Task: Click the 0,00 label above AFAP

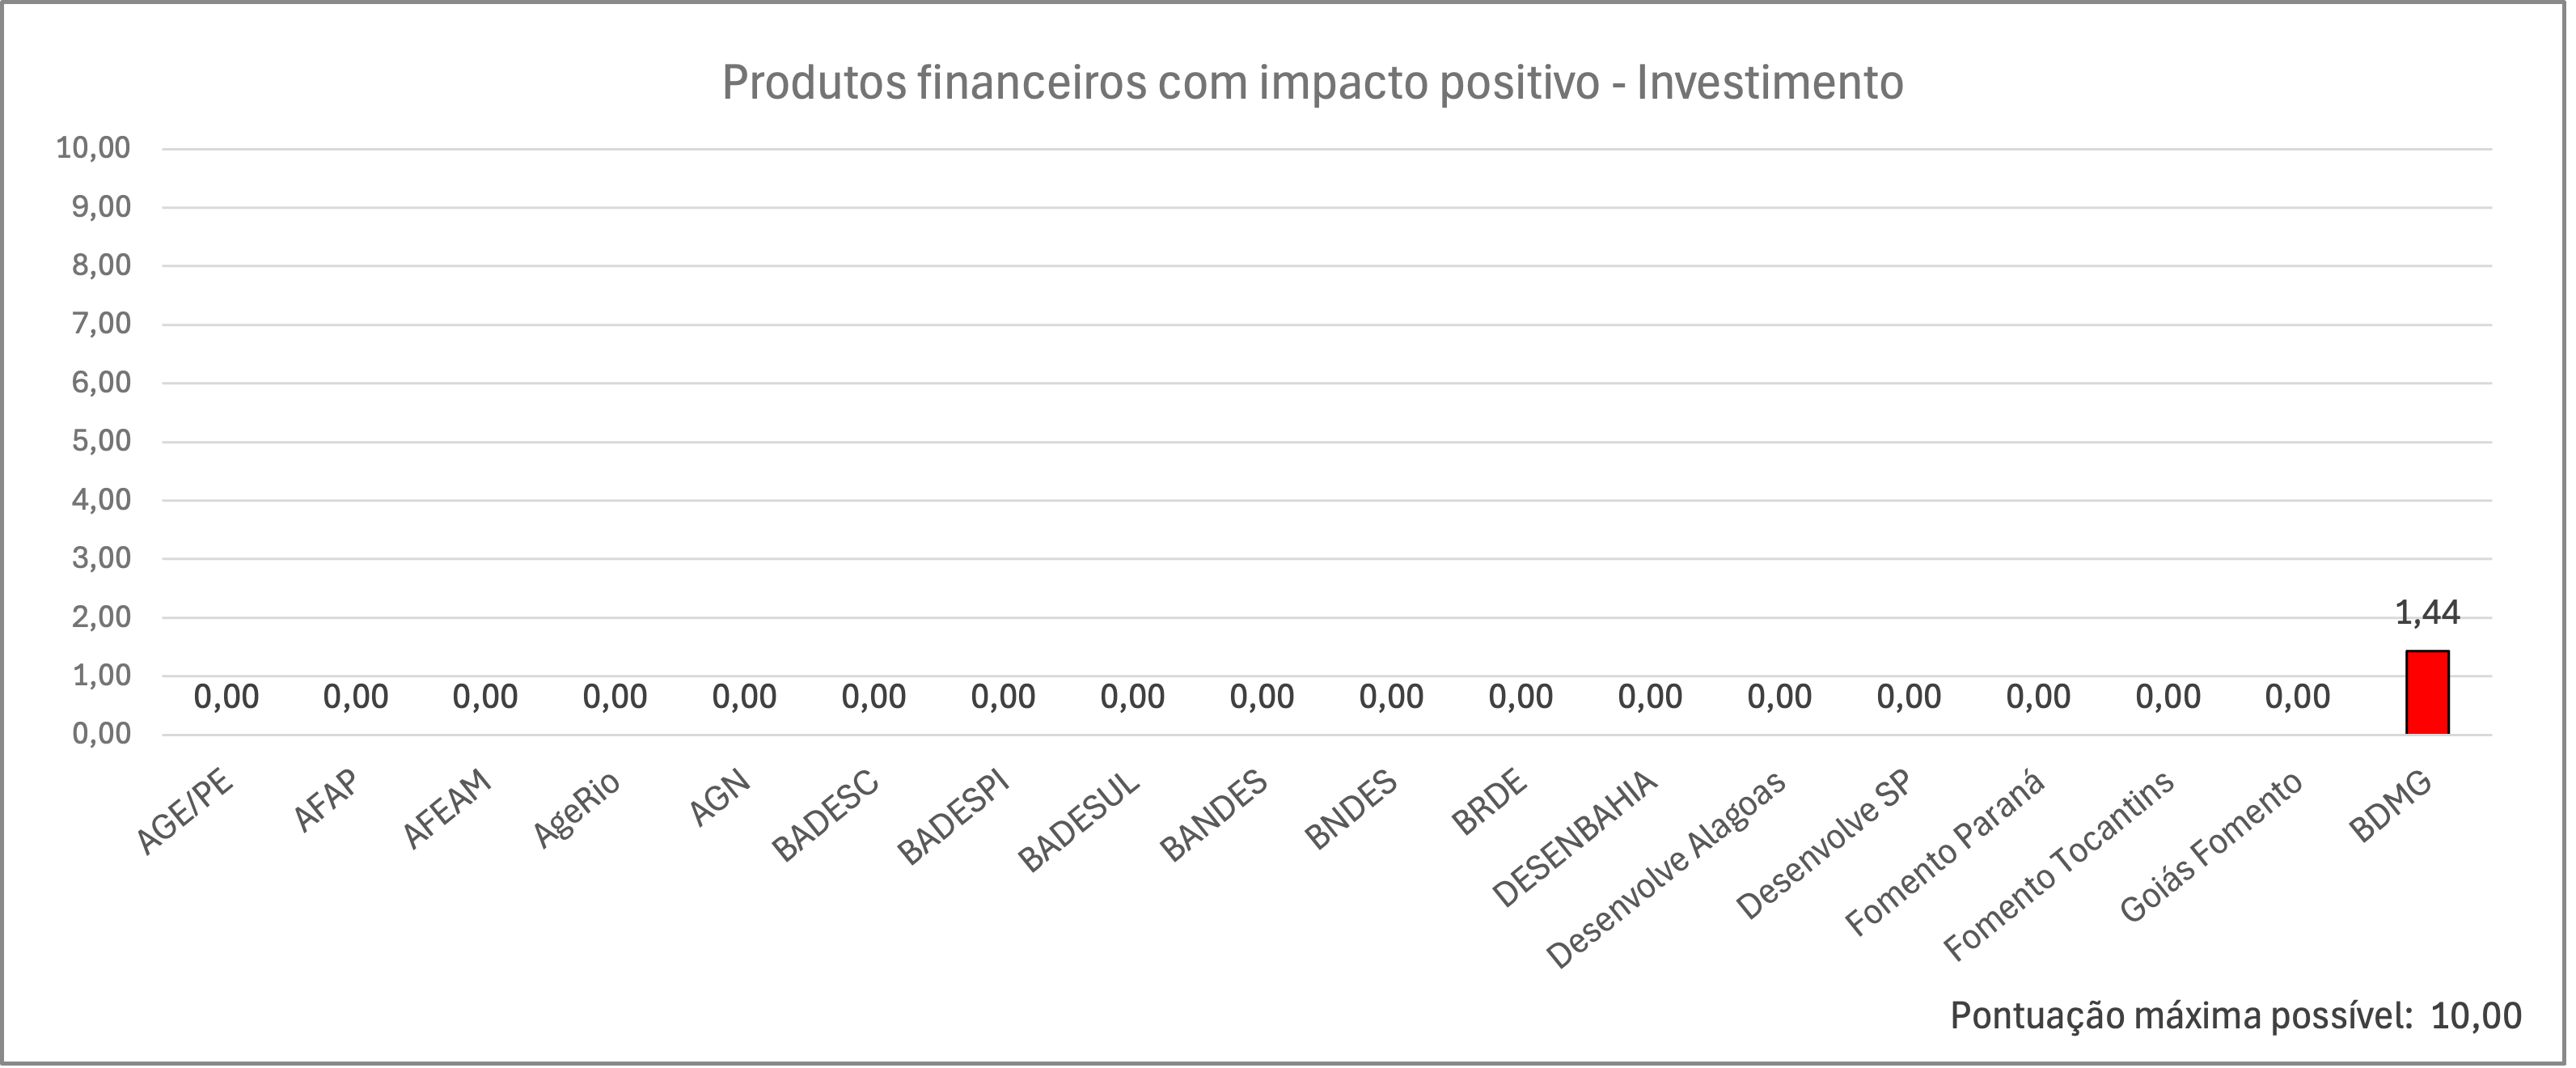Action: [356, 697]
